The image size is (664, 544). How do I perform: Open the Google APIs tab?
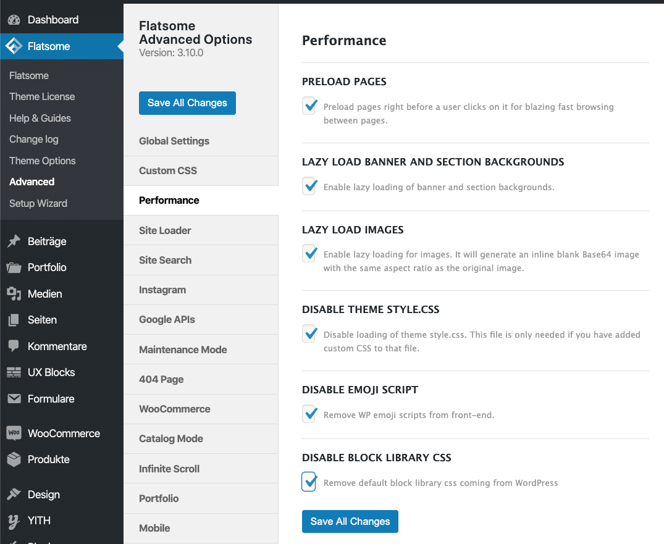tap(201, 320)
